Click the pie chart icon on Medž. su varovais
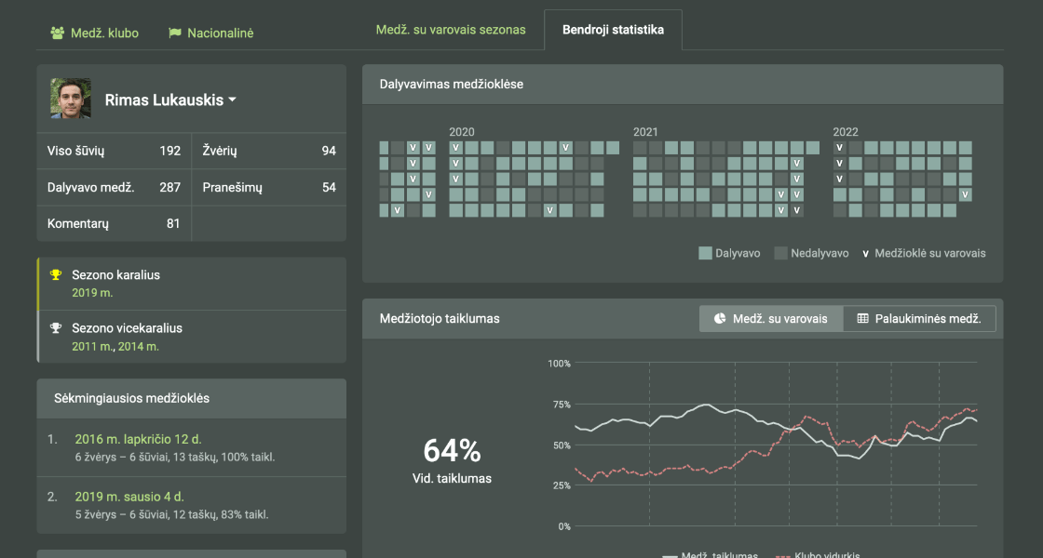Screen dimensions: 1043x558 click(x=720, y=318)
